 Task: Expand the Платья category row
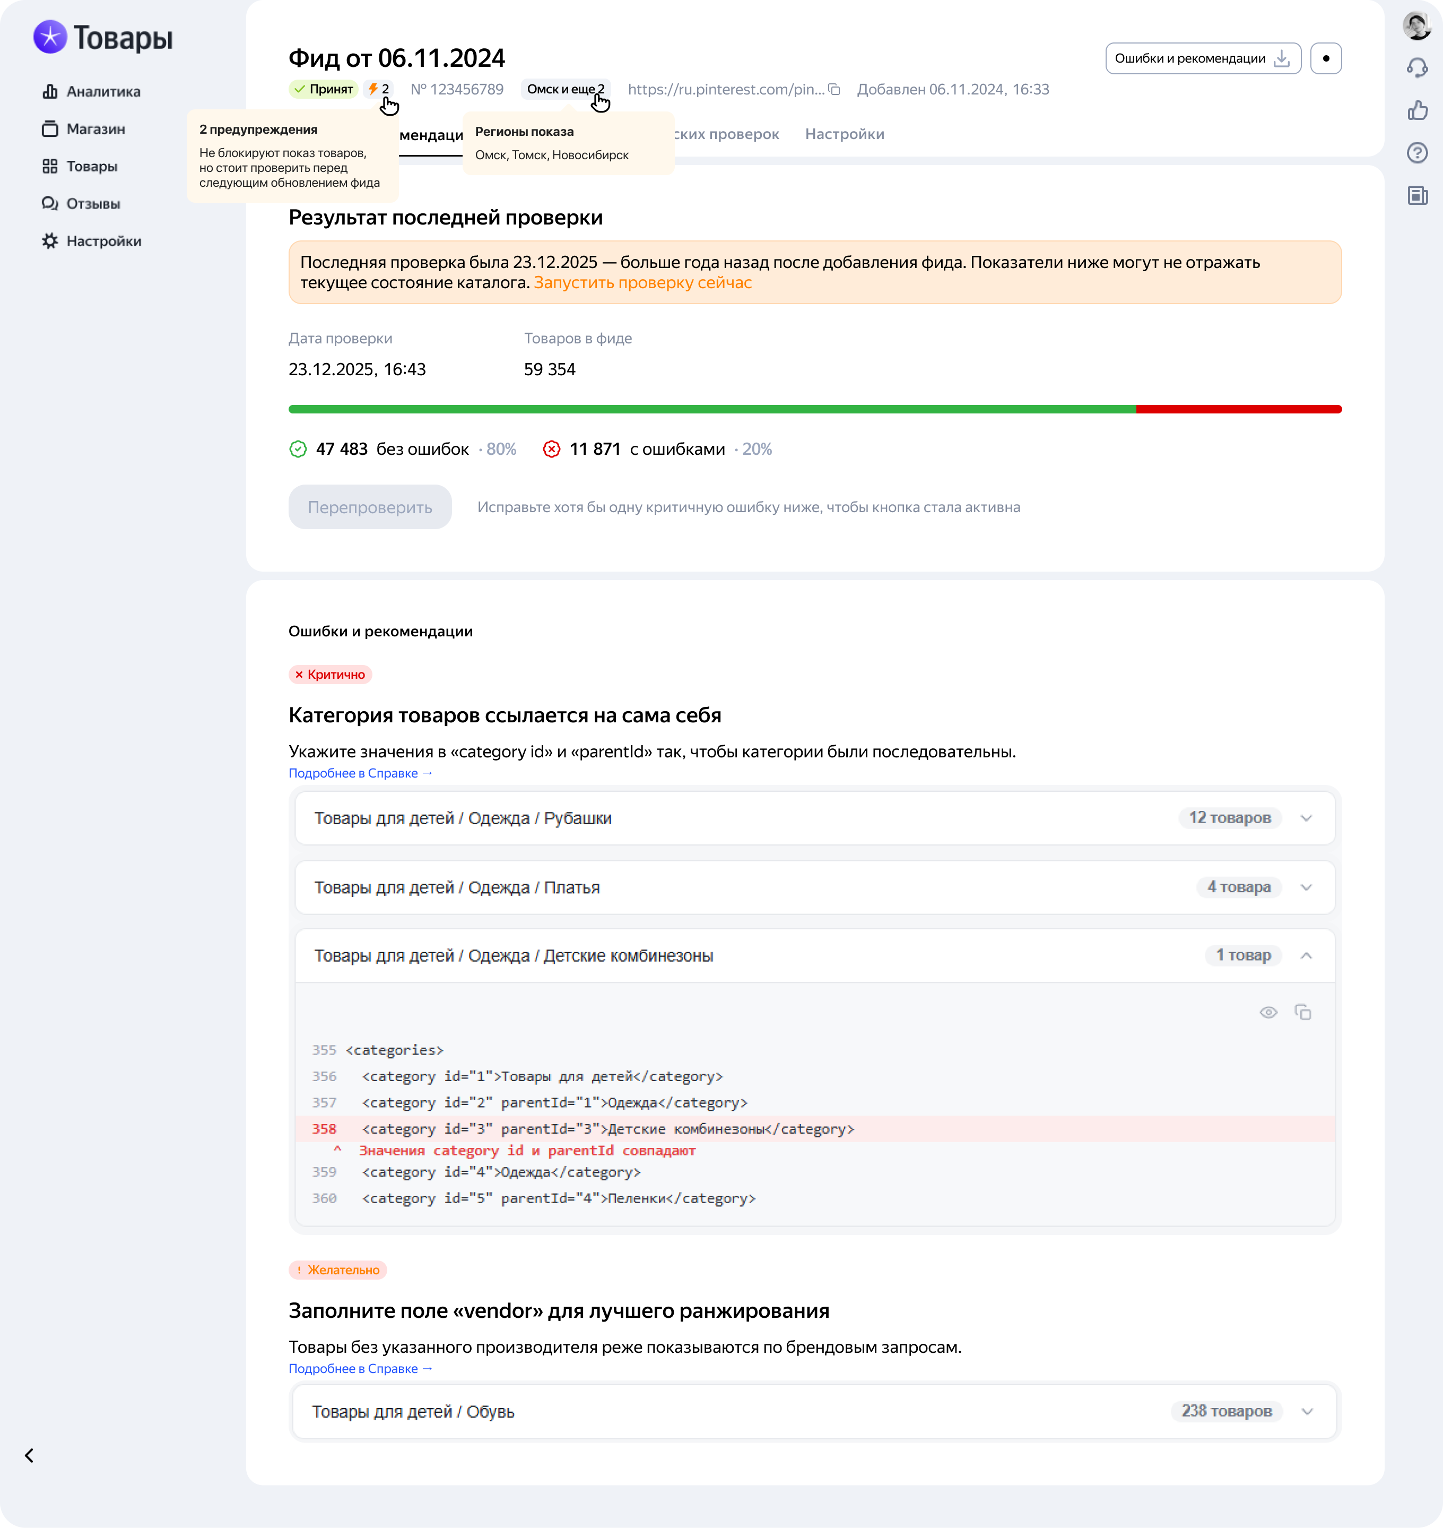point(815,888)
